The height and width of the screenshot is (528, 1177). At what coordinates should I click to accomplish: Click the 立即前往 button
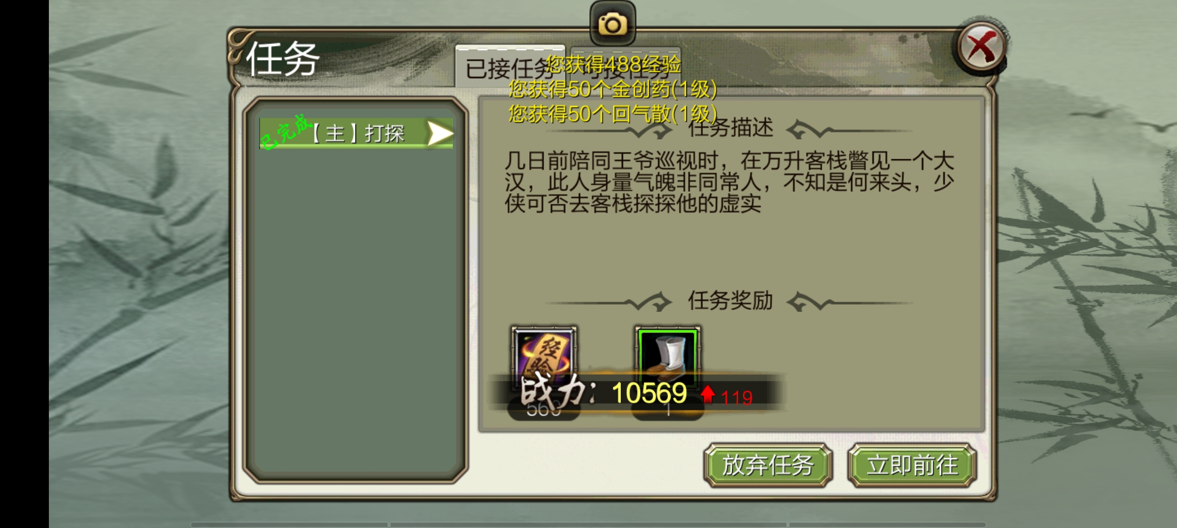[x=912, y=465]
